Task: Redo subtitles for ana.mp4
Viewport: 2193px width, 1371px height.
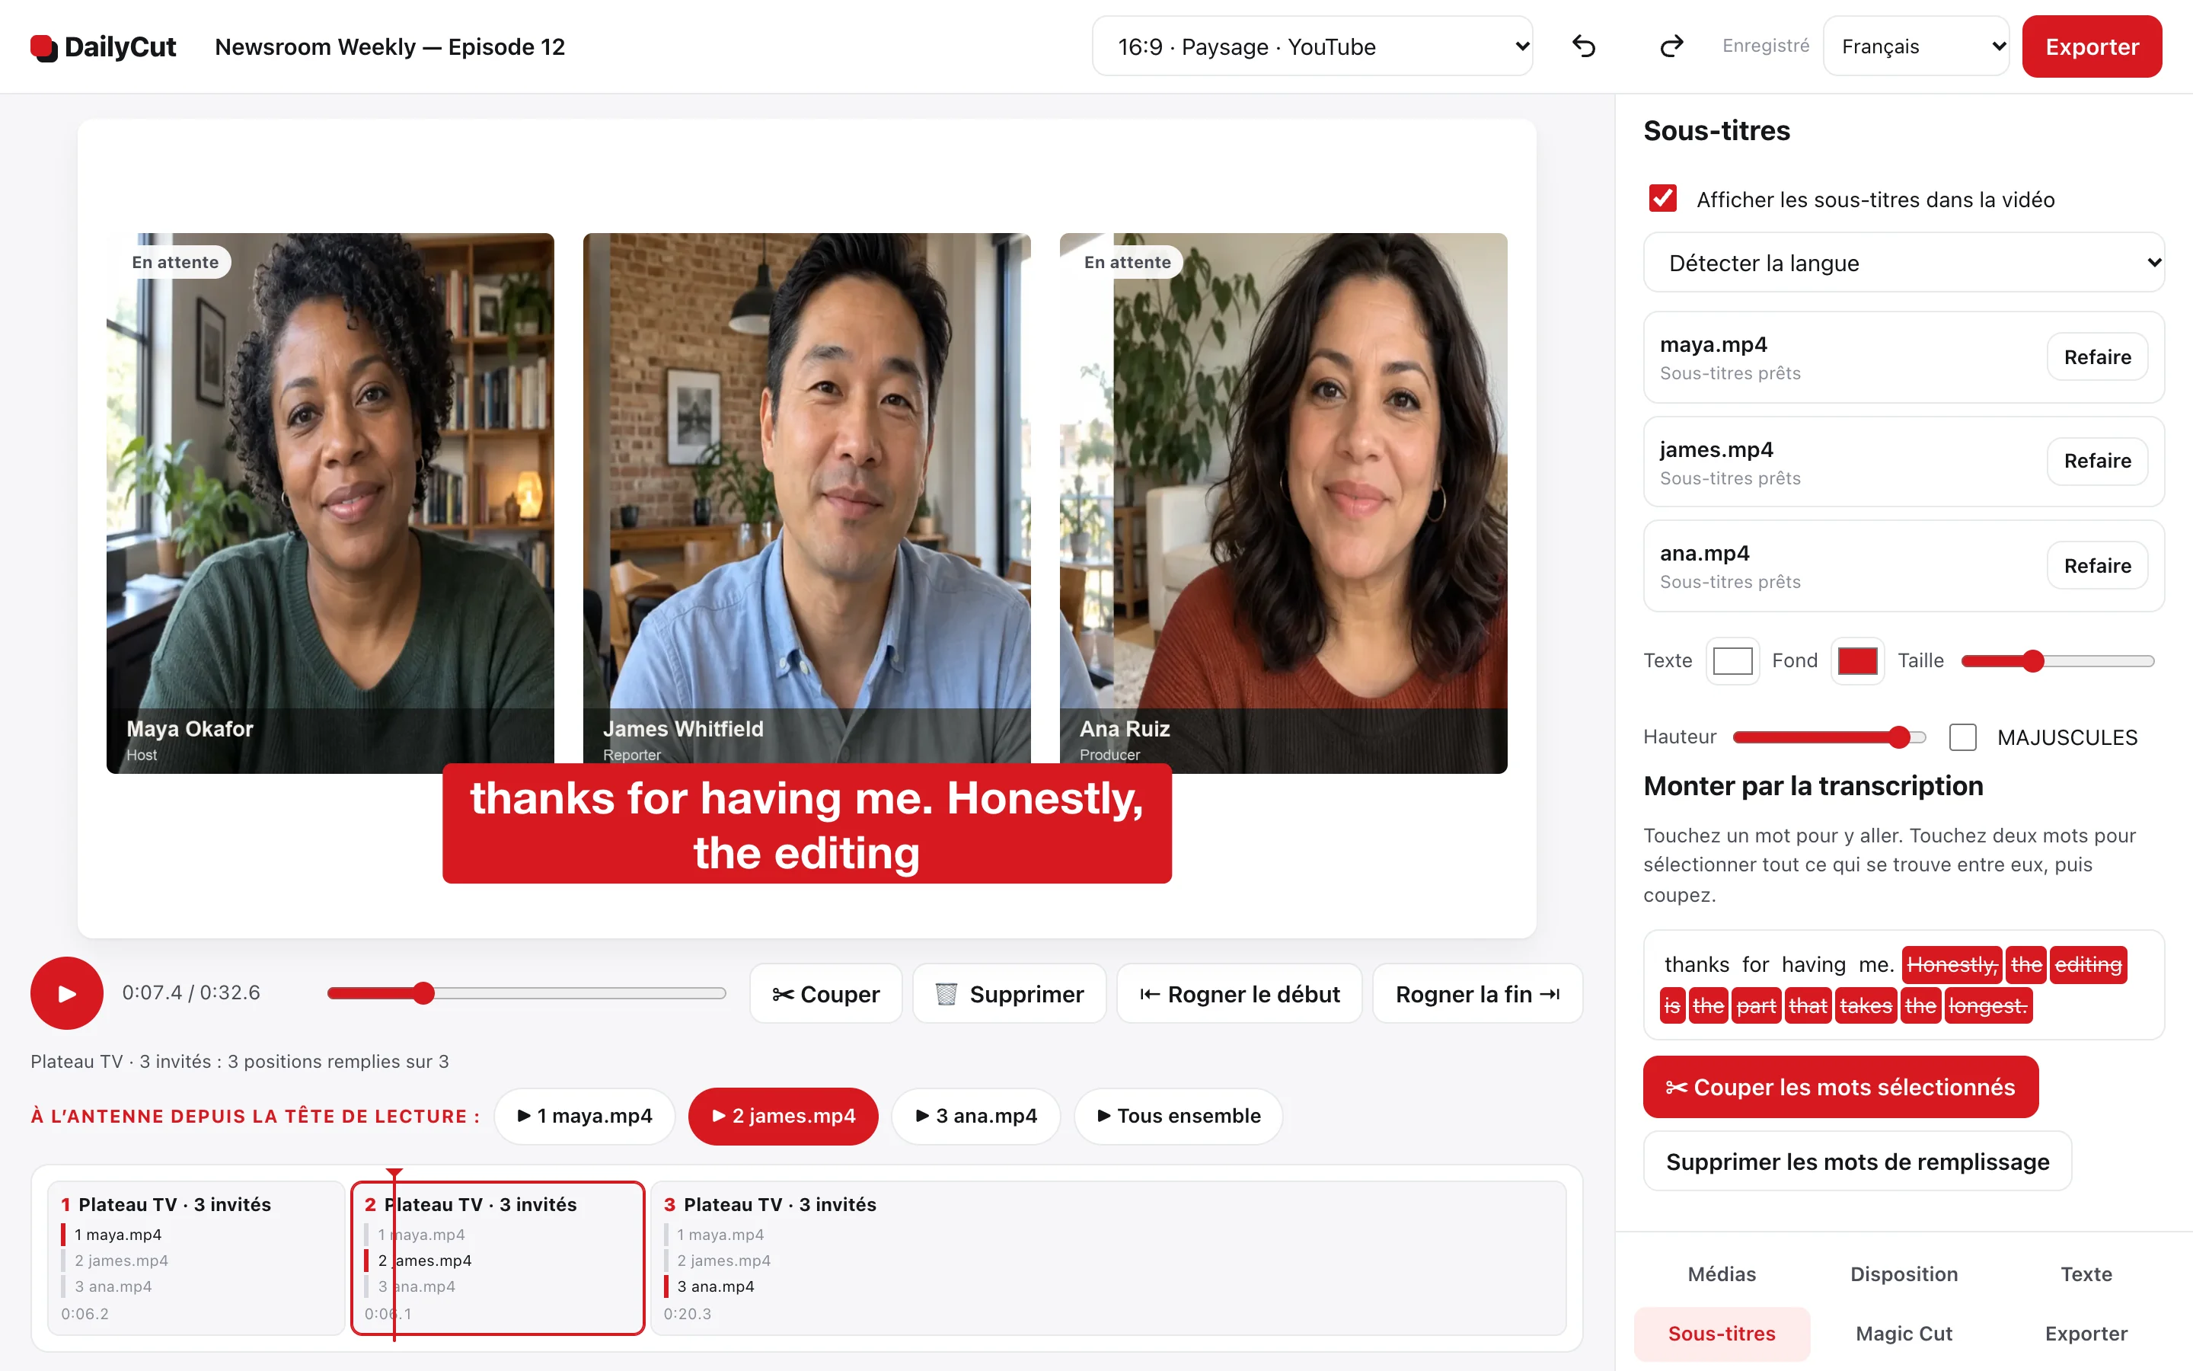Action: point(2097,566)
